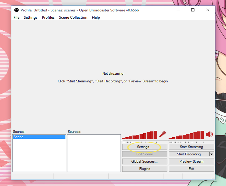226x186 pixels.
Task: Open Global Sources...
Action: [145, 161]
